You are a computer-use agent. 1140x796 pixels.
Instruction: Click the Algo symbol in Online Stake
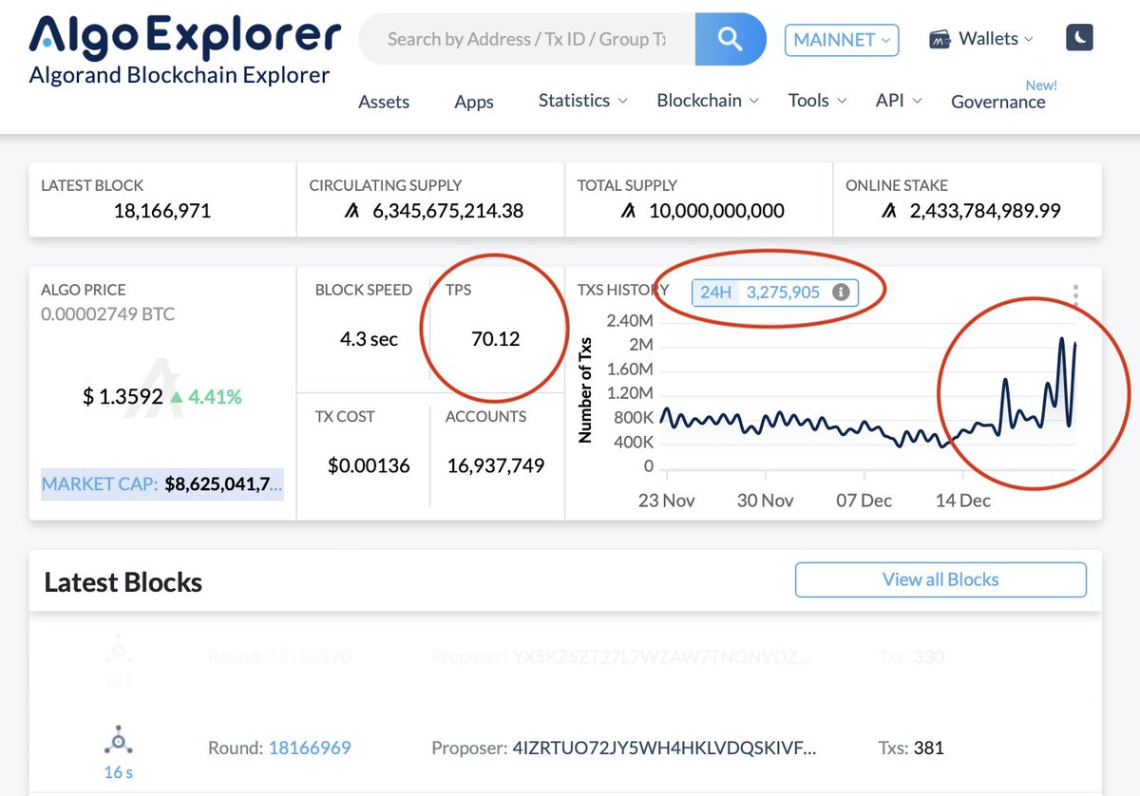pyautogui.click(x=889, y=211)
